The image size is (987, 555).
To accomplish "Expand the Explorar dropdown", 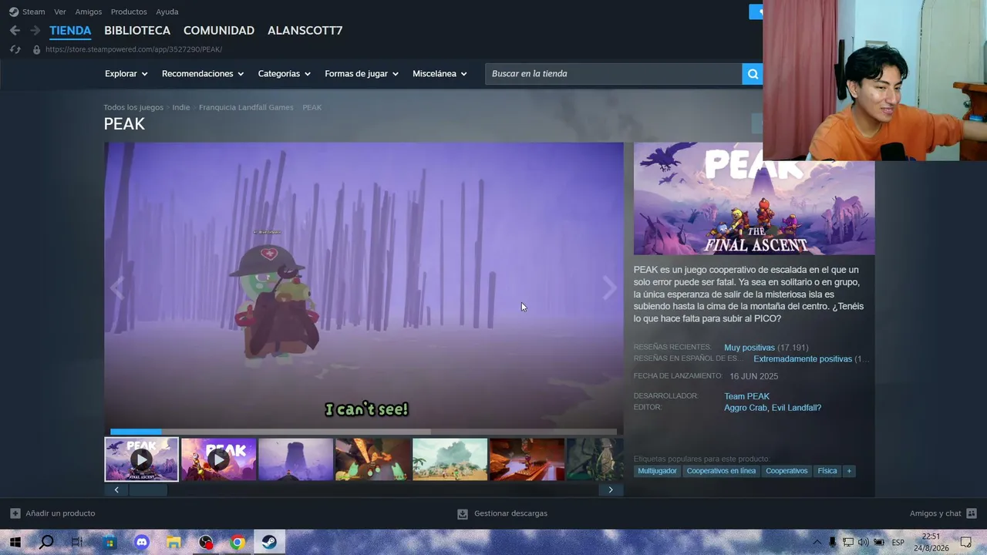I will coord(126,74).
